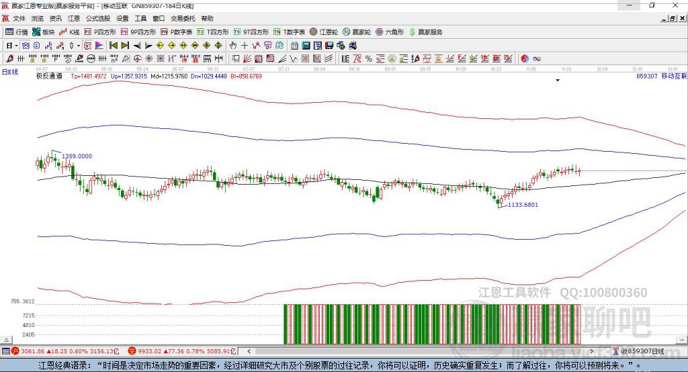
Task: Click the 日K线 period label
Action: [x=10, y=72]
